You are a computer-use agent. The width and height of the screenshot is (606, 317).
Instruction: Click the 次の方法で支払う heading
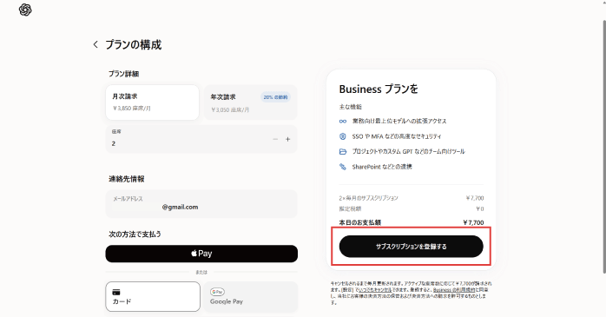pyautogui.click(x=135, y=234)
